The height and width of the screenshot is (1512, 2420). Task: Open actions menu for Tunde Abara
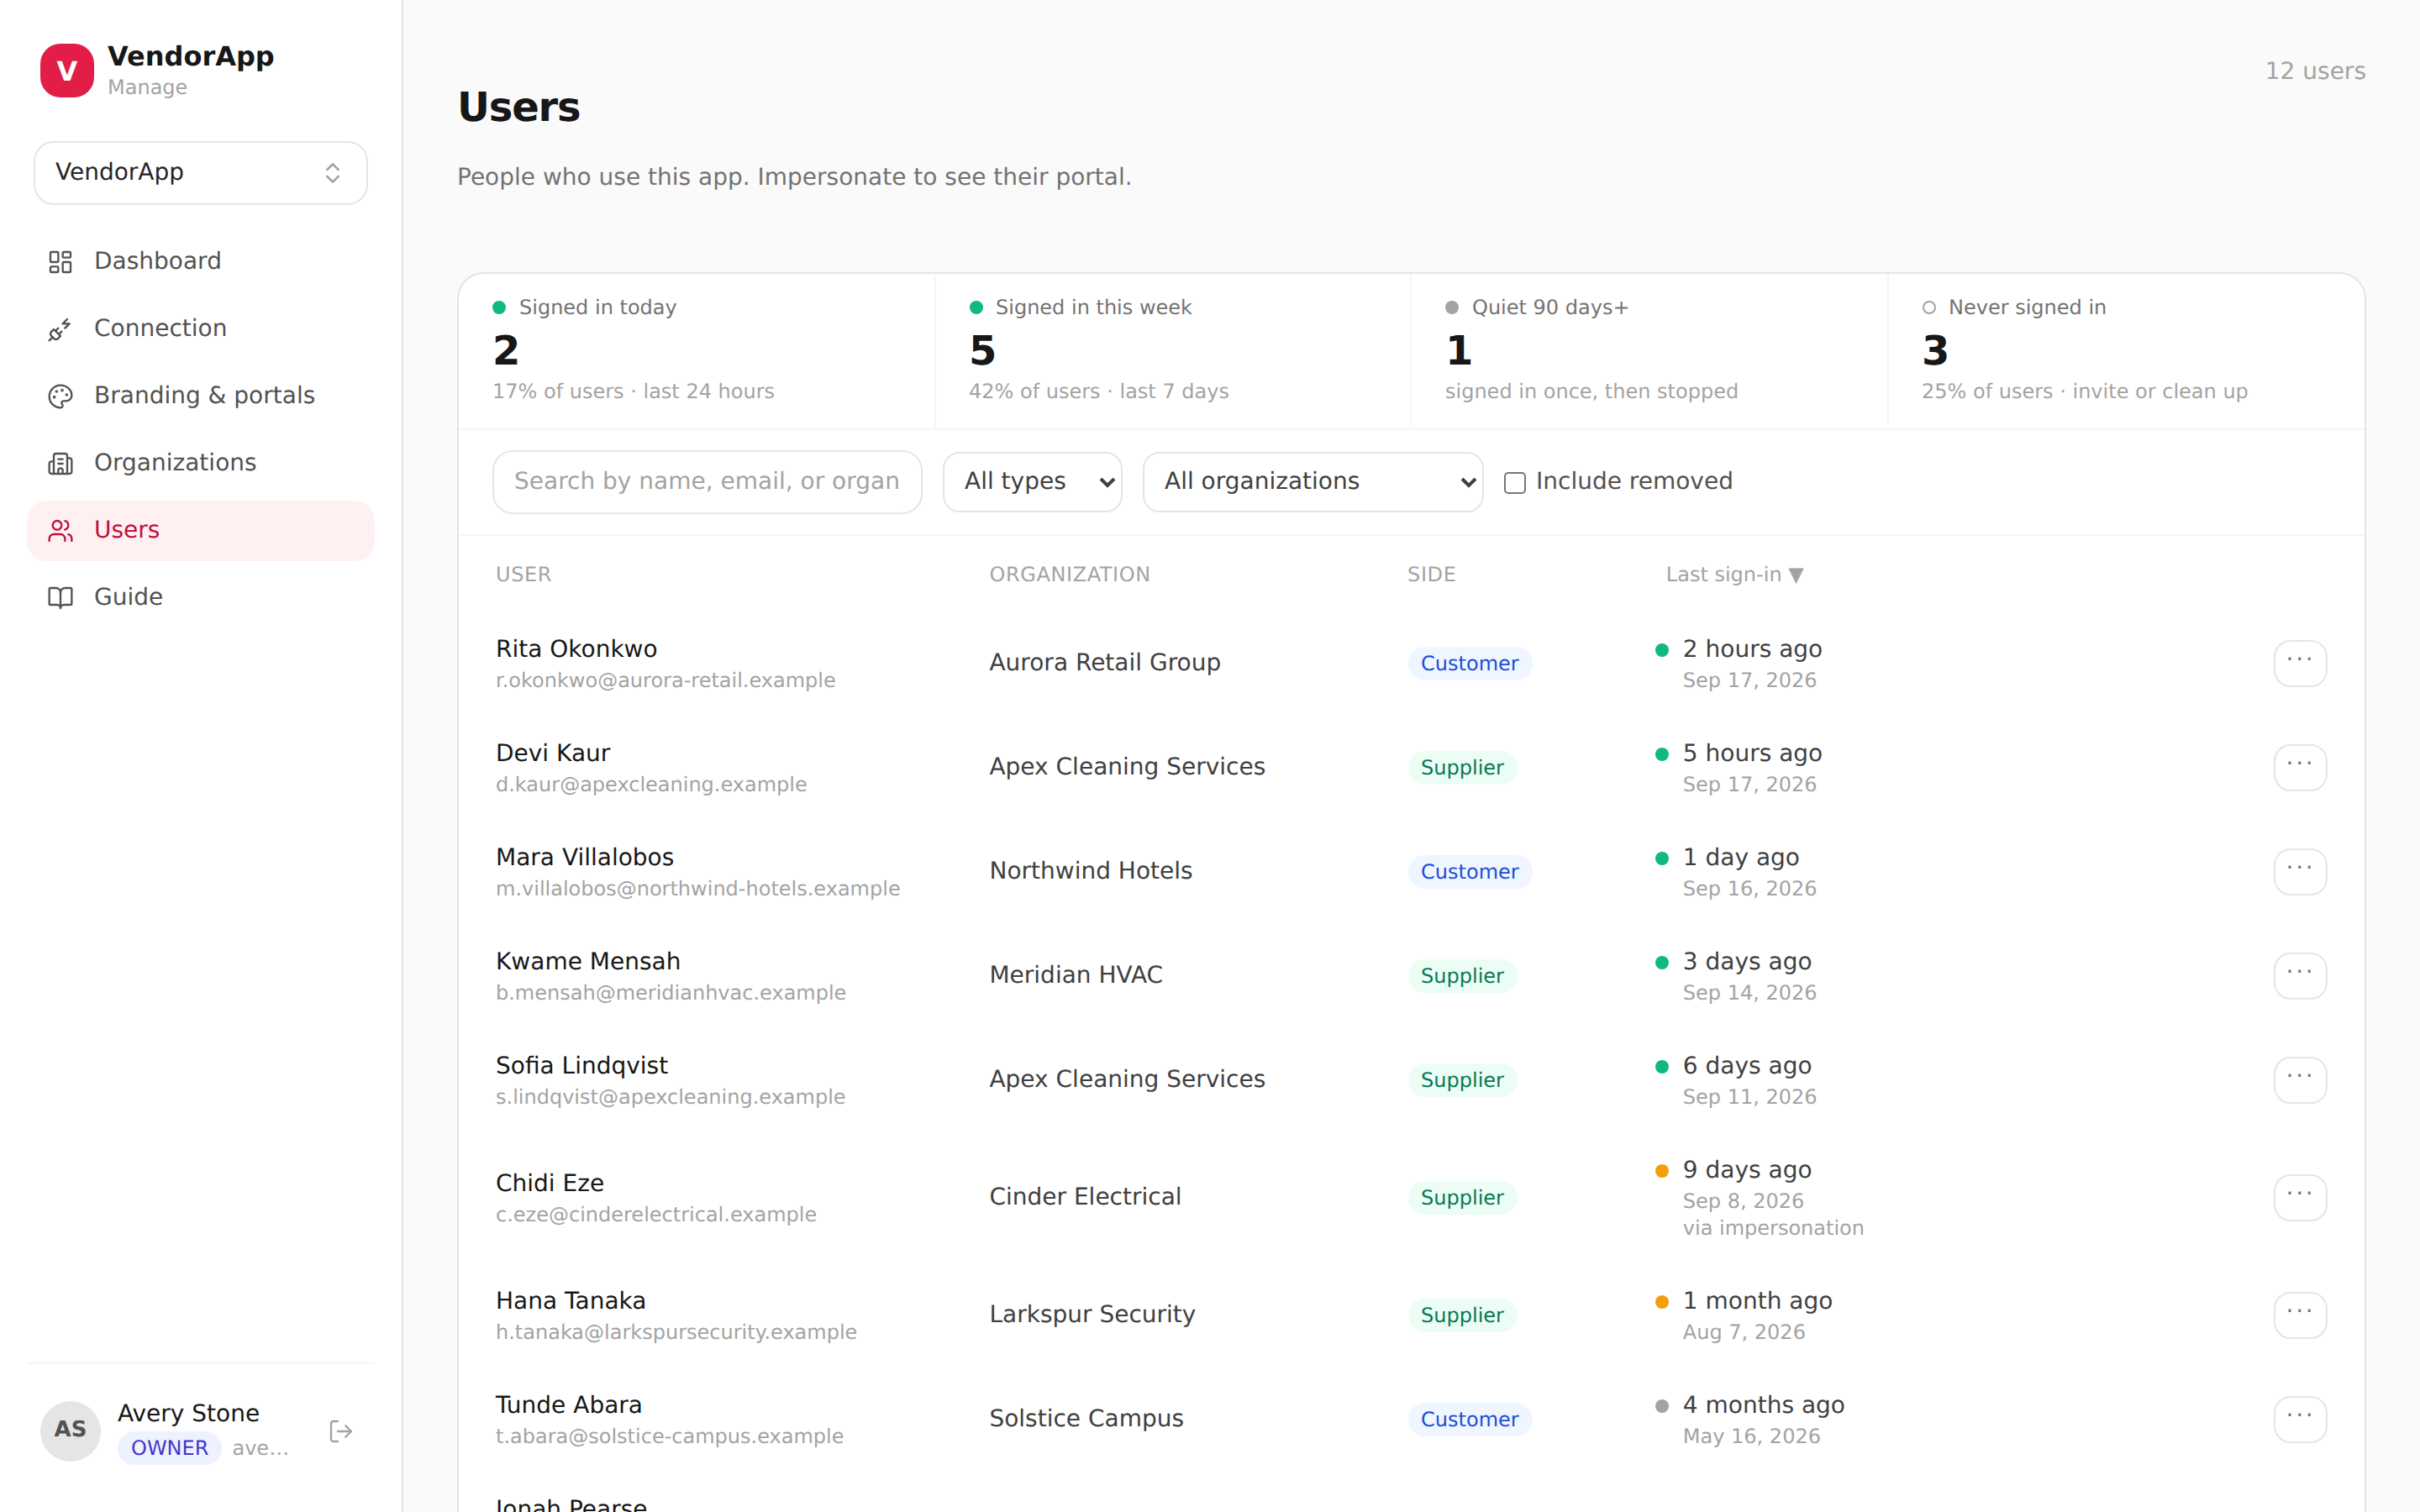(x=2299, y=1418)
